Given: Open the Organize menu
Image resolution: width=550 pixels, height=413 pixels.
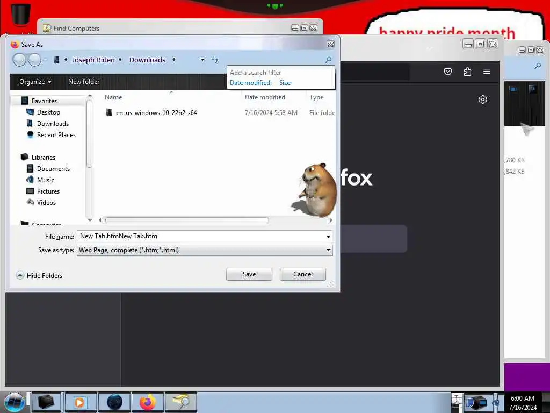Looking at the screenshot, I should click(x=35, y=82).
